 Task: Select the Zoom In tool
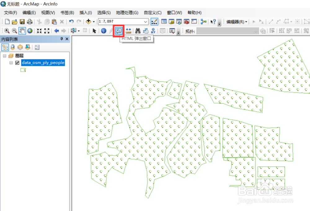tap(7, 31)
